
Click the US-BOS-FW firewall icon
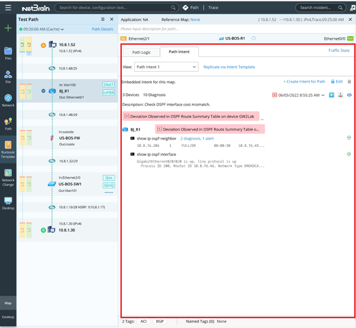tap(52, 138)
